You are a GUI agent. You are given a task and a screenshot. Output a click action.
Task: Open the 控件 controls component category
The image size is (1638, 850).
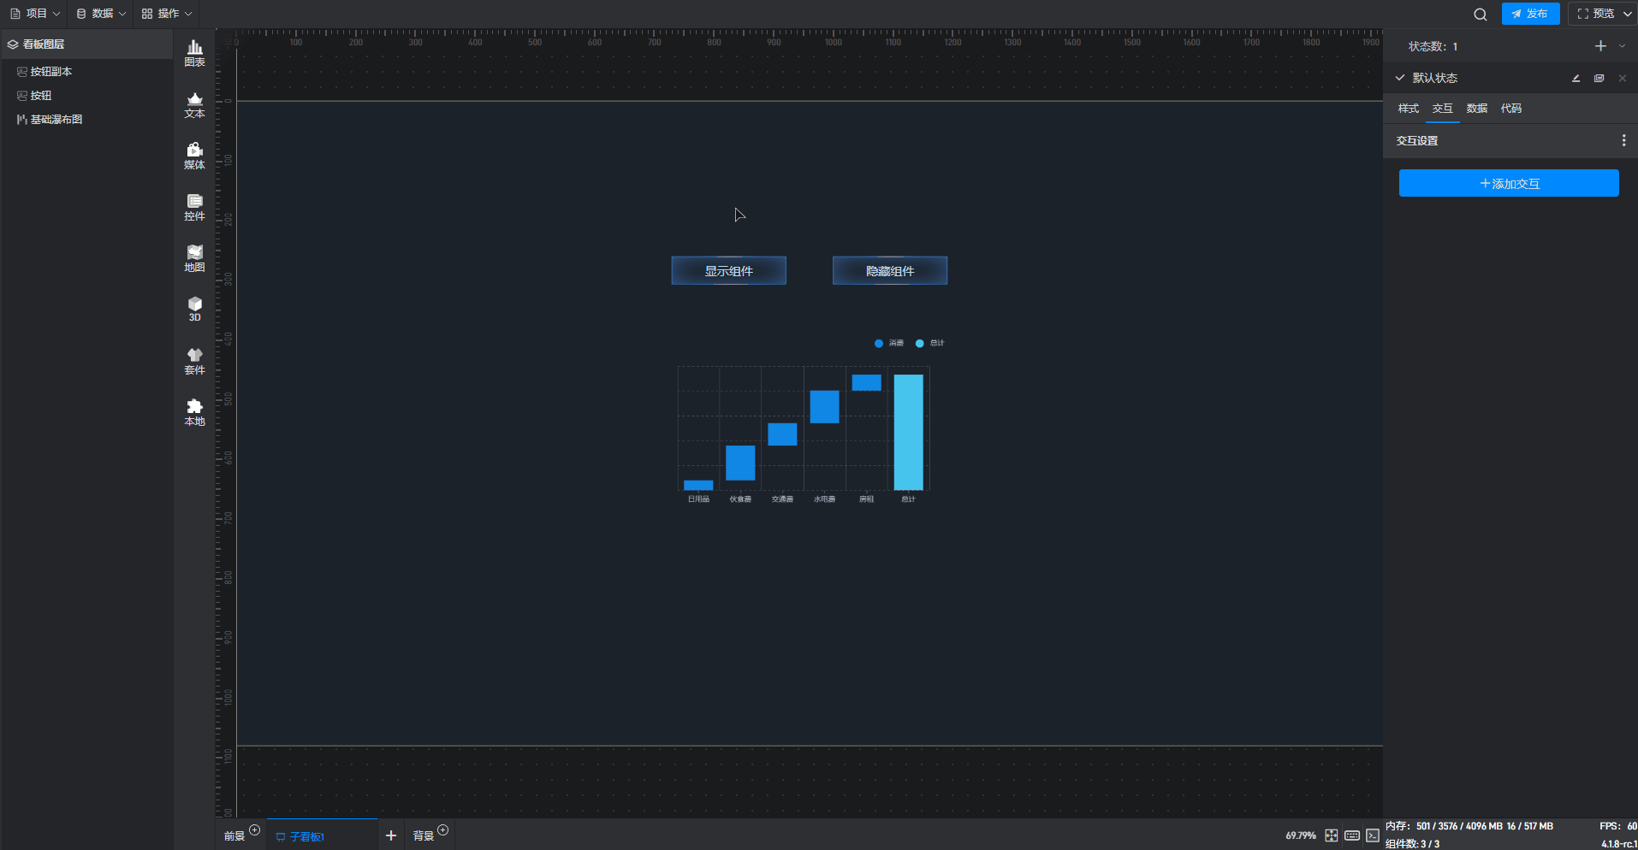194,207
